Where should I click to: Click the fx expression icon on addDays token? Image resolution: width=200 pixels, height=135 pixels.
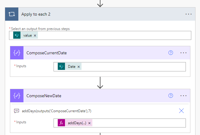tap(62, 123)
